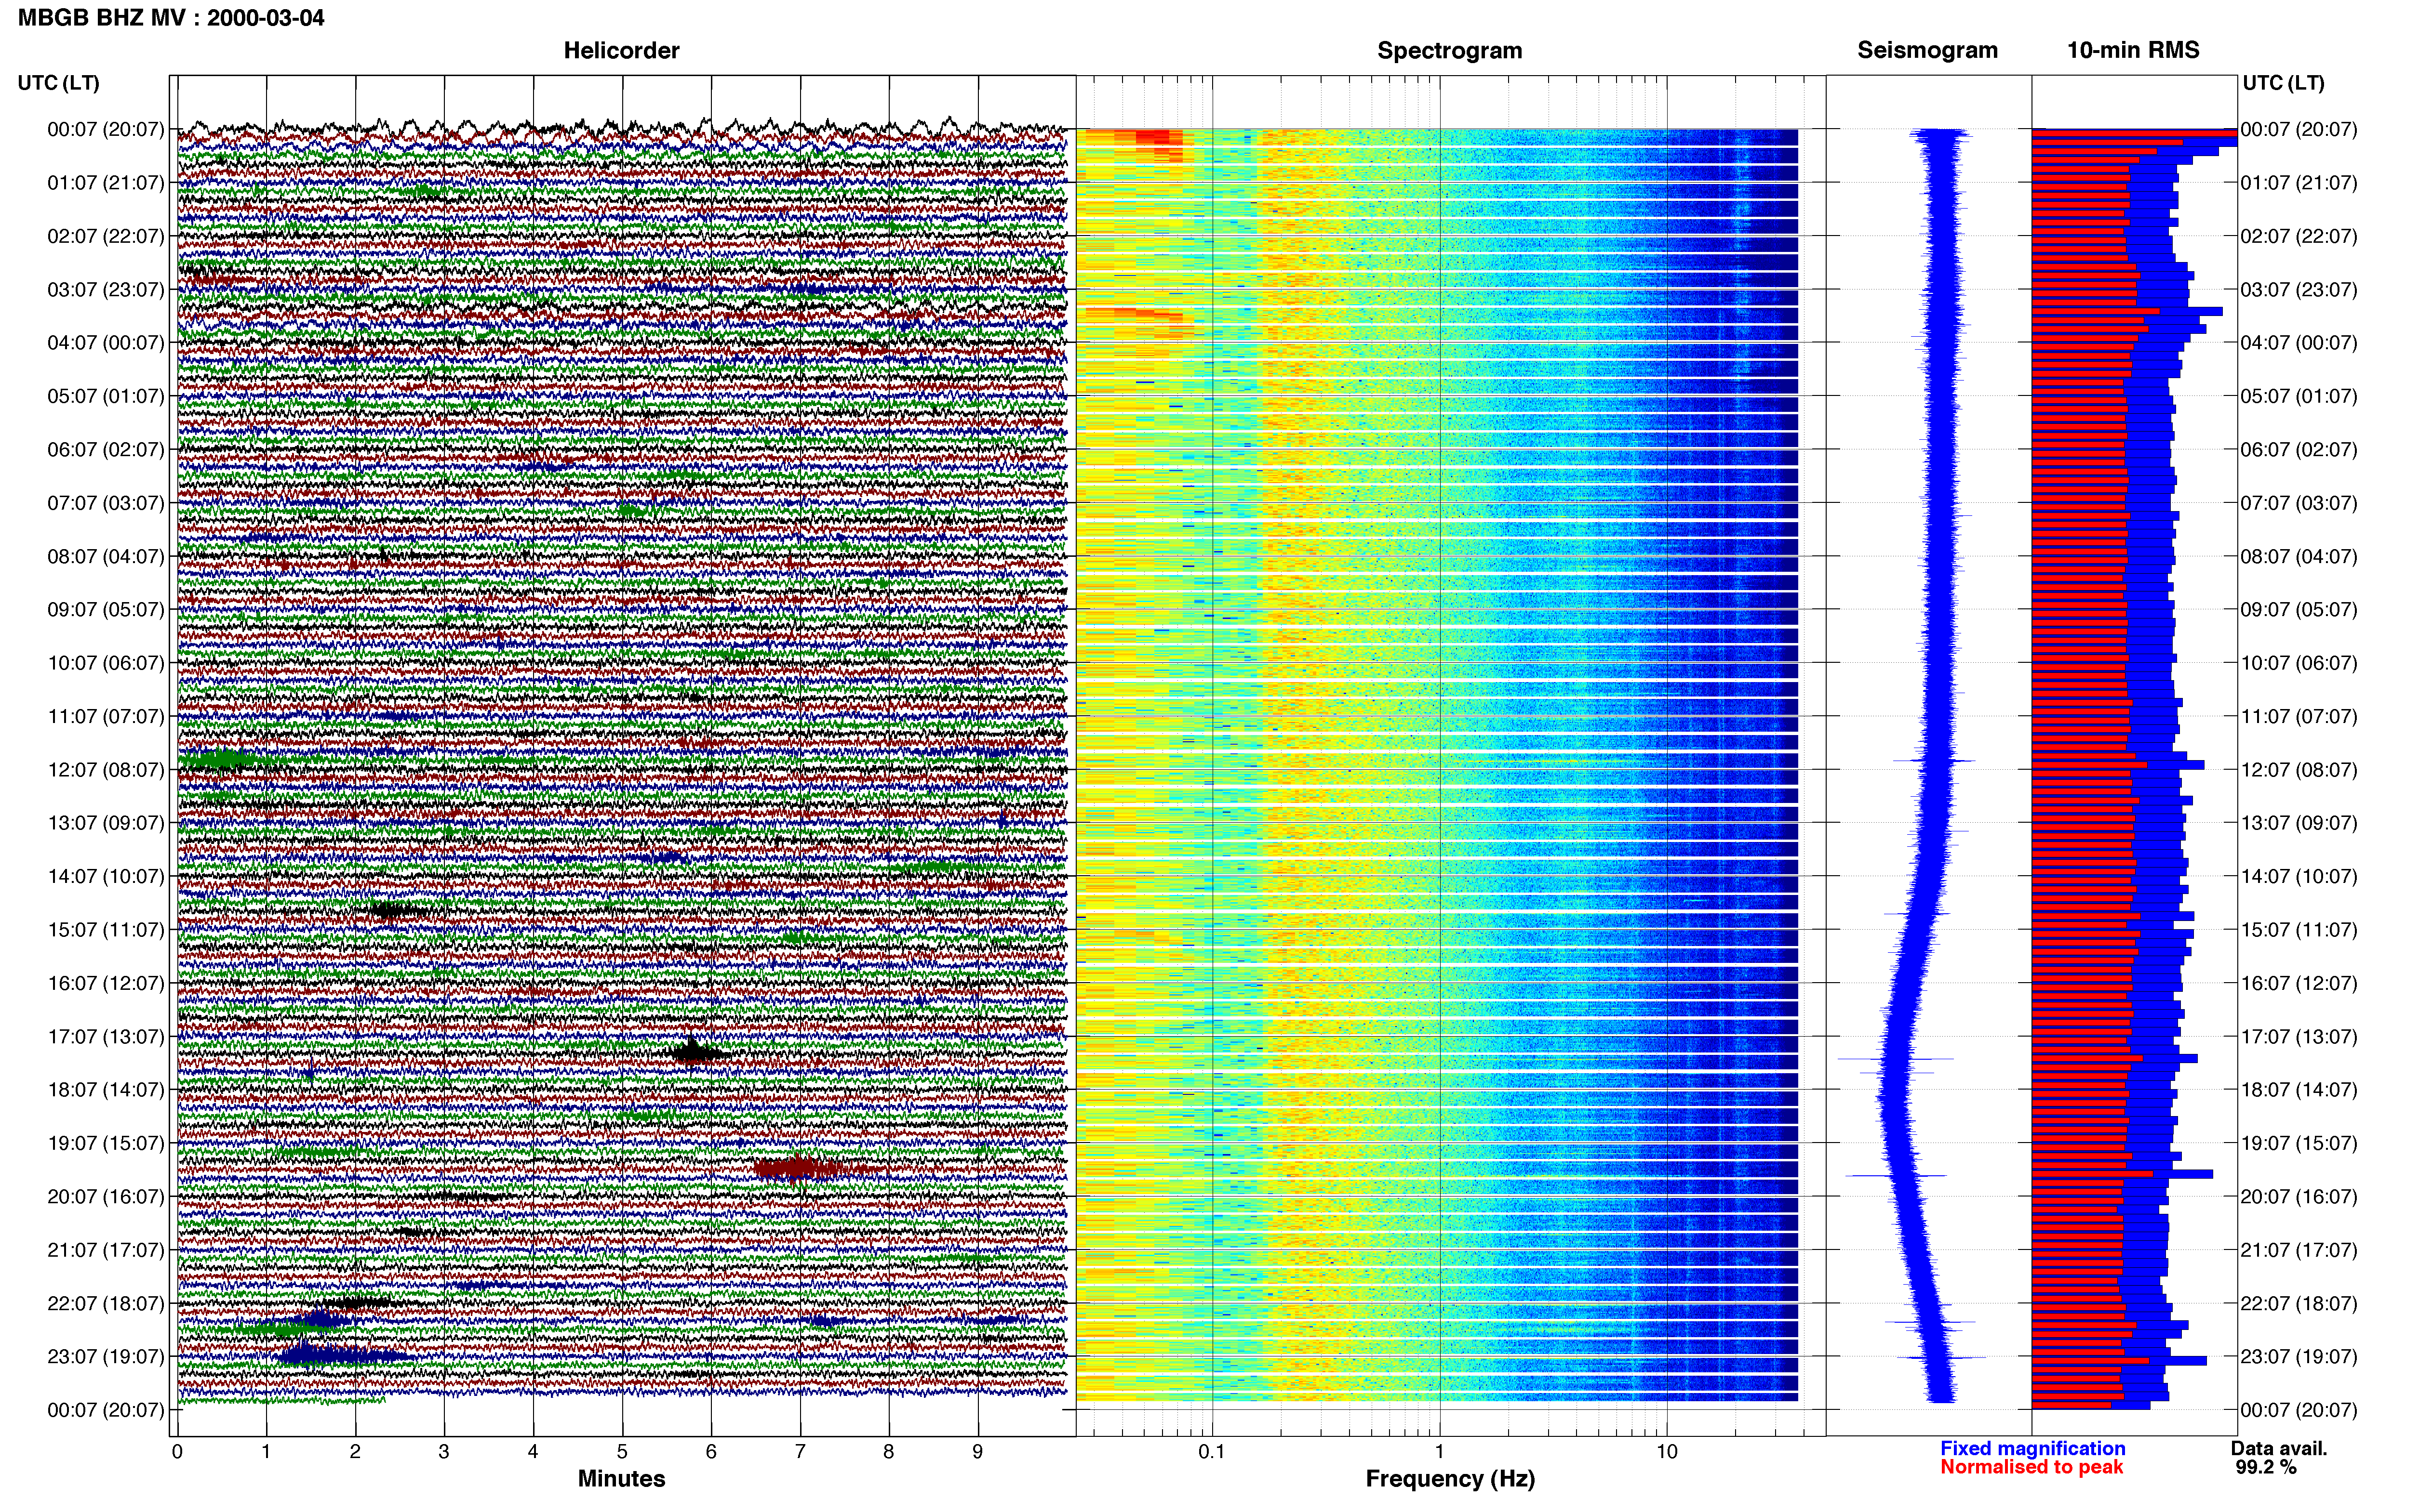Click left time label '02:07 (22:07)'

pos(105,236)
